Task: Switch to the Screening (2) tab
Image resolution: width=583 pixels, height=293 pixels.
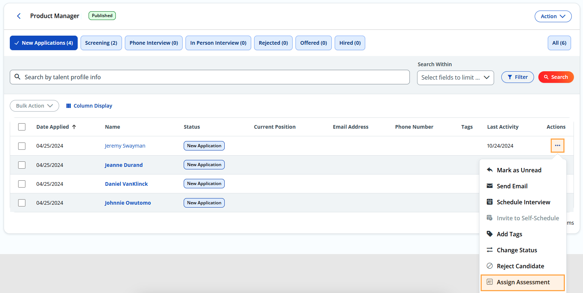Action: pyautogui.click(x=101, y=43)
